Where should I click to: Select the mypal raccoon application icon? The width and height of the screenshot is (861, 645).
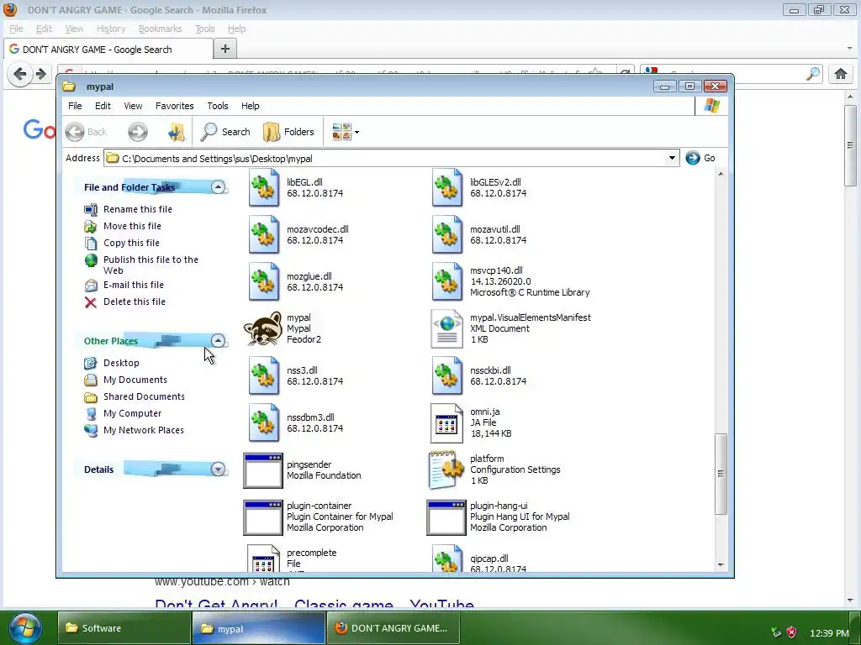(x=263, y=328)
